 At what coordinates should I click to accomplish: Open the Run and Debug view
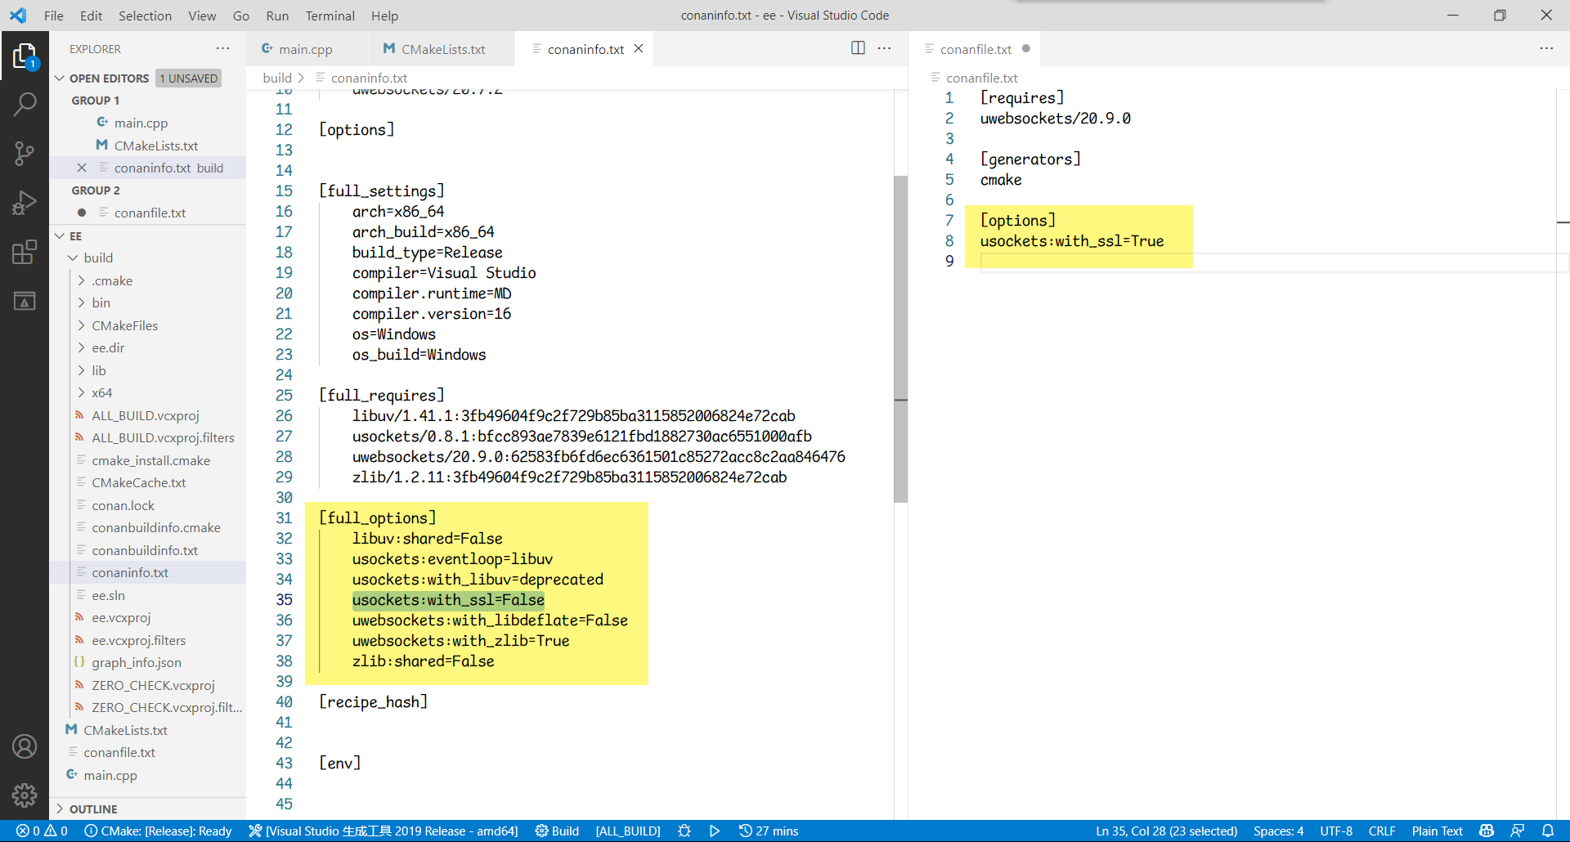[x=25, y=203]
